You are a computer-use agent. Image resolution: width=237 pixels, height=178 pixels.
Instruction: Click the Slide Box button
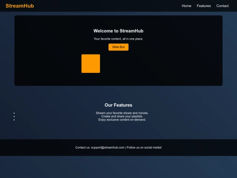pos(118,47)
